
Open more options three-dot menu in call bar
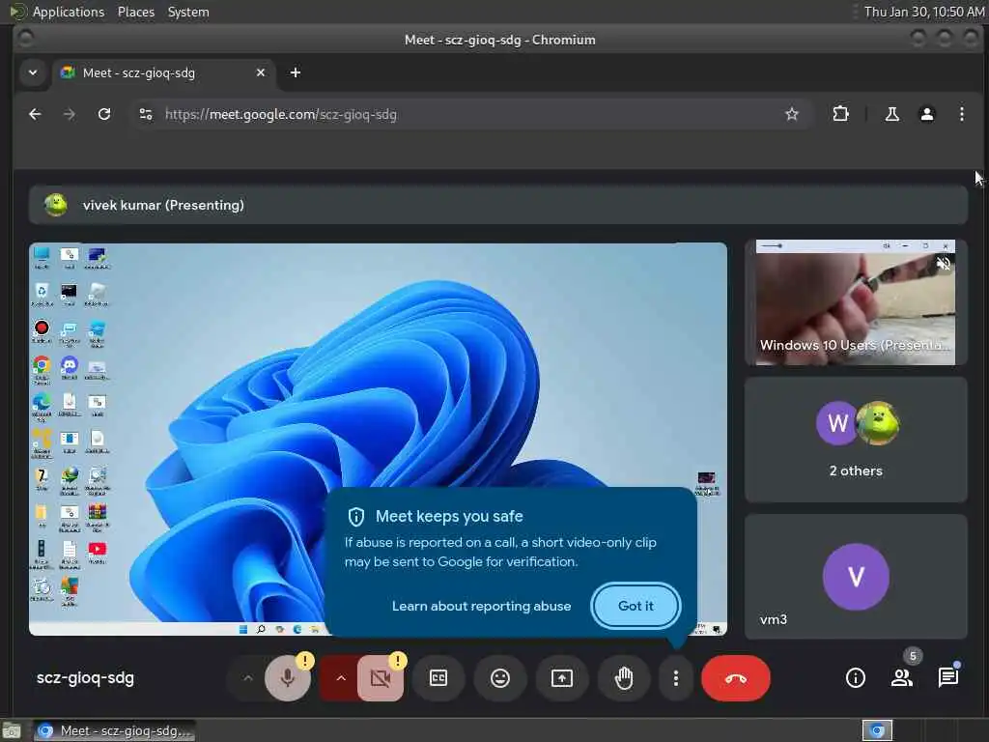tap(675, 678)
